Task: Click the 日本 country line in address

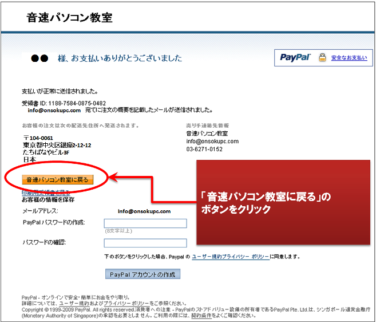Action: pos(30,159)
